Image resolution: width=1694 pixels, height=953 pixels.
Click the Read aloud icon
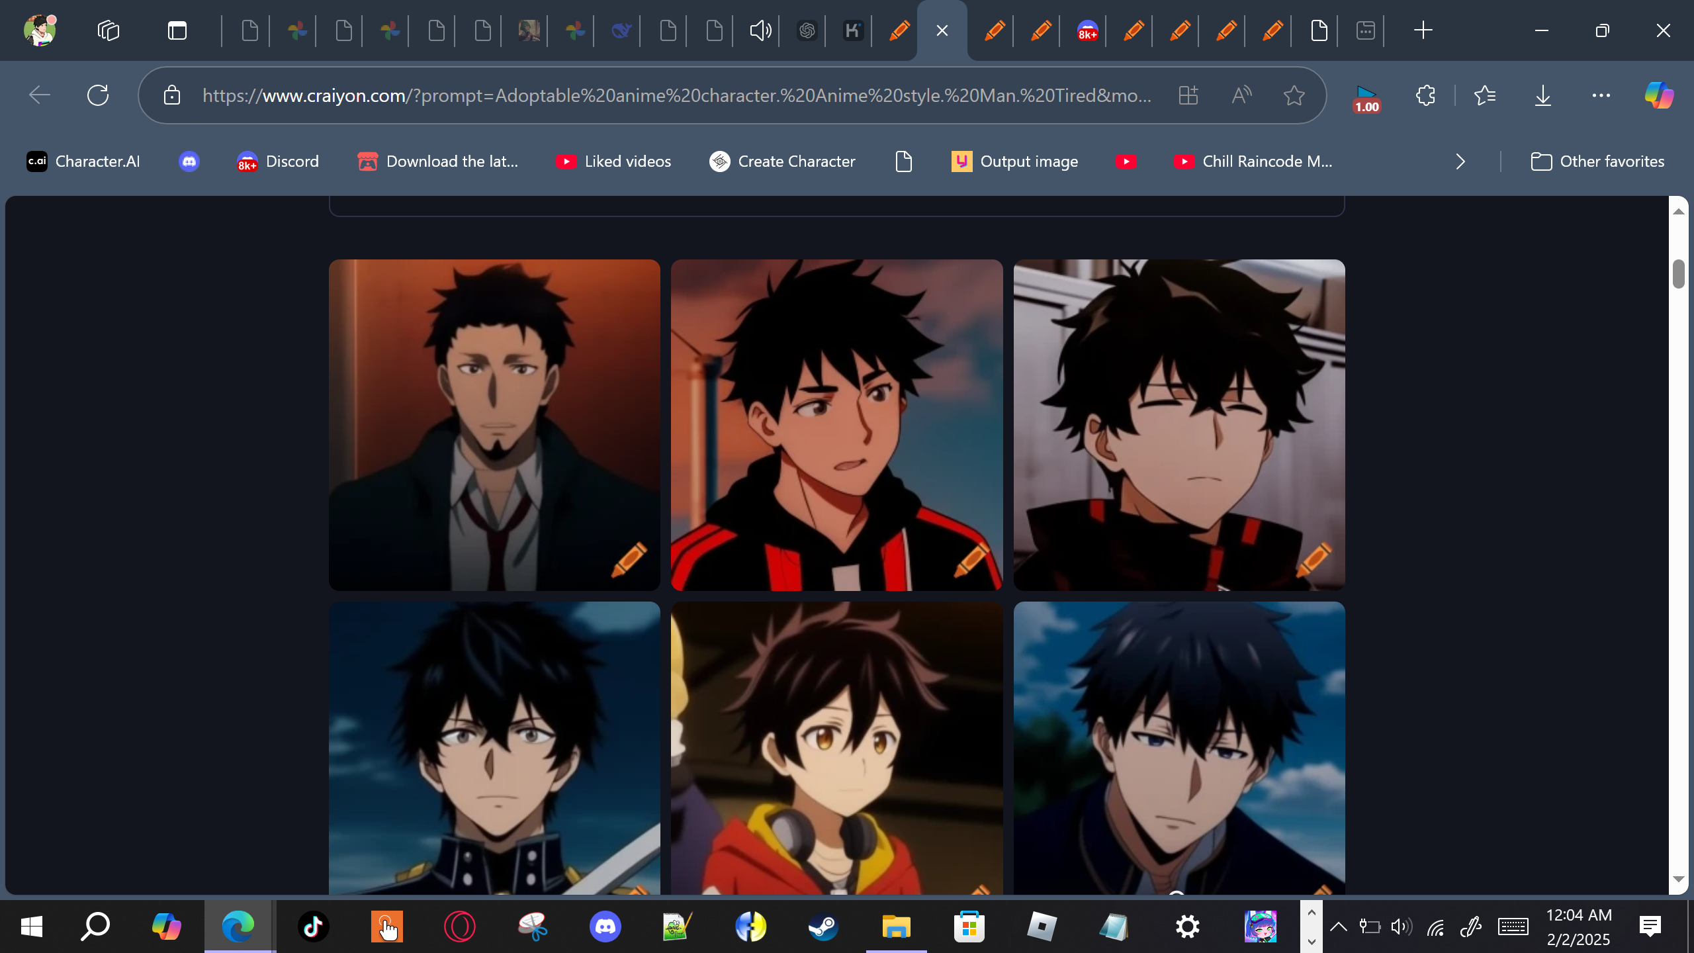1241,95
